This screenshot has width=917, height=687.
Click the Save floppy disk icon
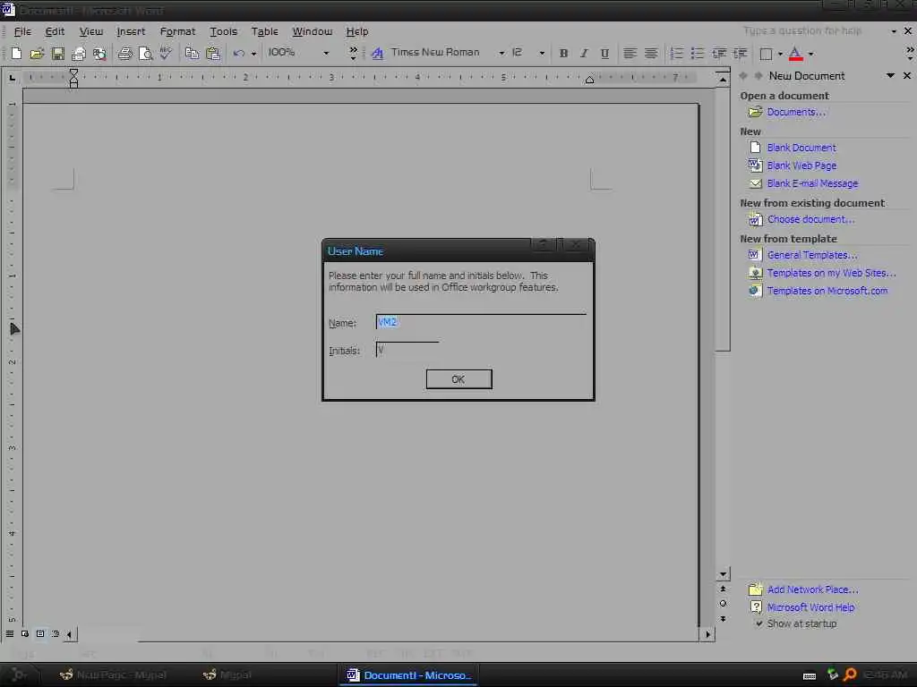[57, 54]
